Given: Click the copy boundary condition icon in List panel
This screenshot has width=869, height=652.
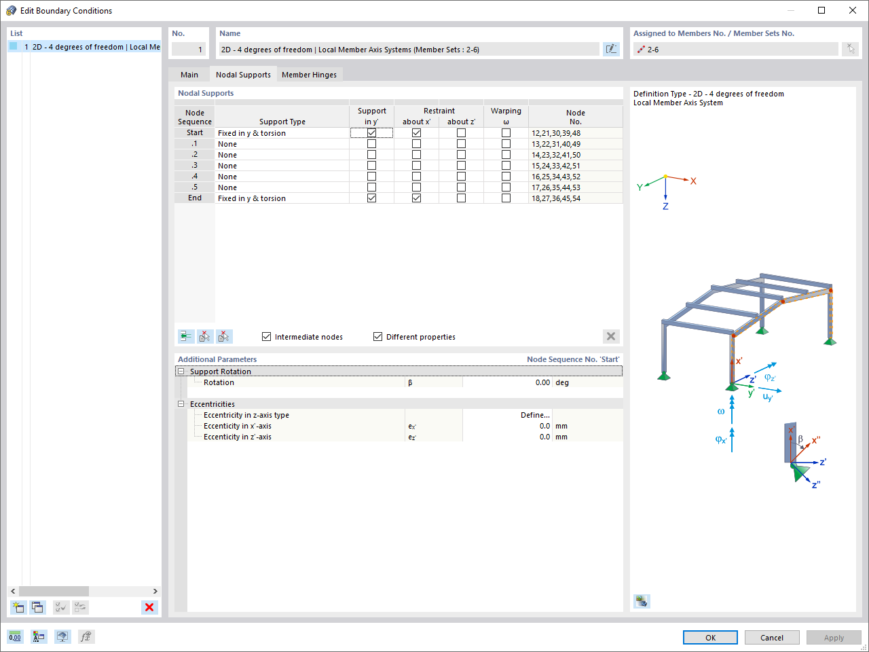Looking at the screenshot, I should (37, 607).
